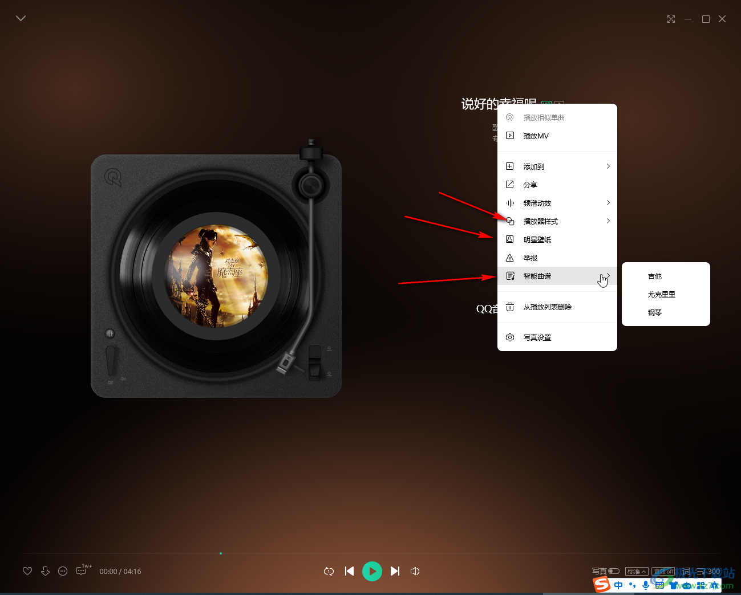Toggle the 音效 off sound effect button

(663, 571)
